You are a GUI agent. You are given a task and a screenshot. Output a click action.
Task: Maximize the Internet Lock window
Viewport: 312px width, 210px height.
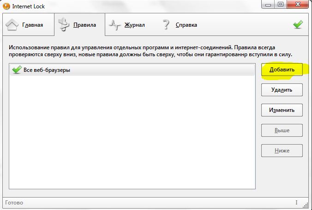tap(280, 5)
